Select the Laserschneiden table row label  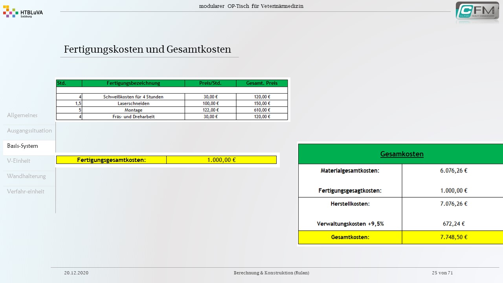(x=133, y=103)
